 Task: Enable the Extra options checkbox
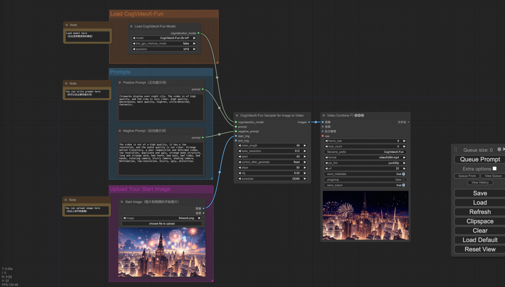tap(494, 169)
